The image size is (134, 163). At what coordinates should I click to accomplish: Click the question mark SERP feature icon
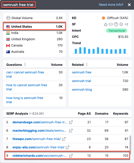pyautogui.click(x=116, y=24)
